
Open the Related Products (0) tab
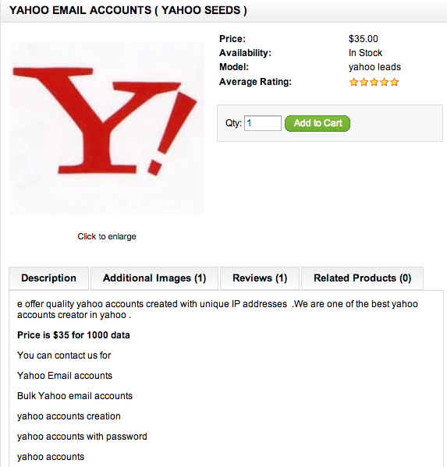point(363,278)
